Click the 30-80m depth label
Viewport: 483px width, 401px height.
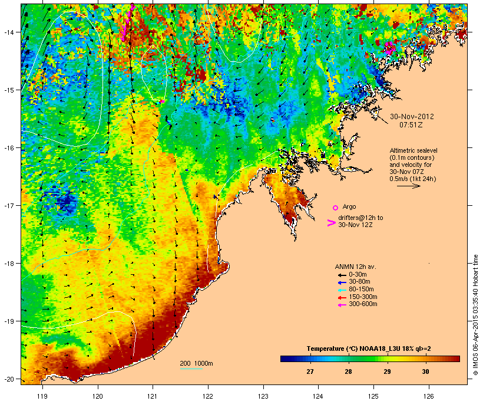pyautogui.click(x=359, y=282)
